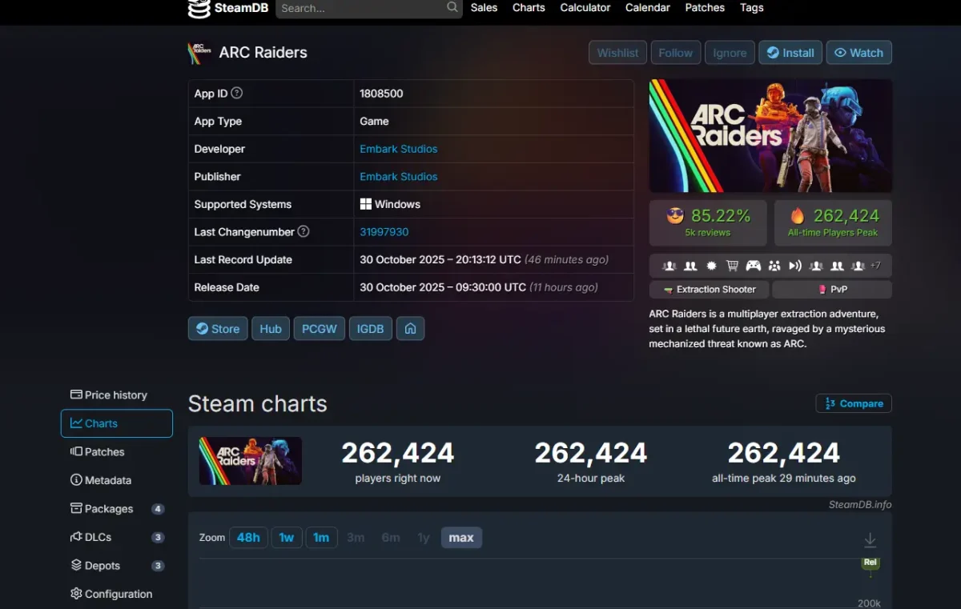This screenshot has height=609, width=961.
Task: Click the gamepad controller feature icon
Action: (x=753, y=265)
